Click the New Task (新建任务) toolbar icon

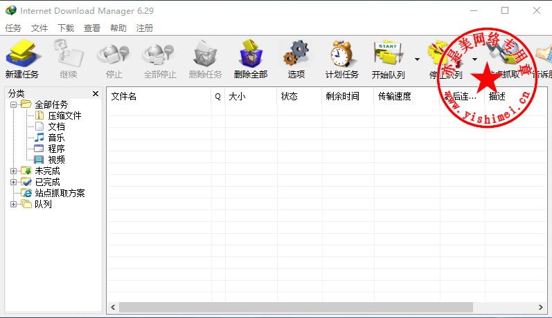[x=23, y=53]
